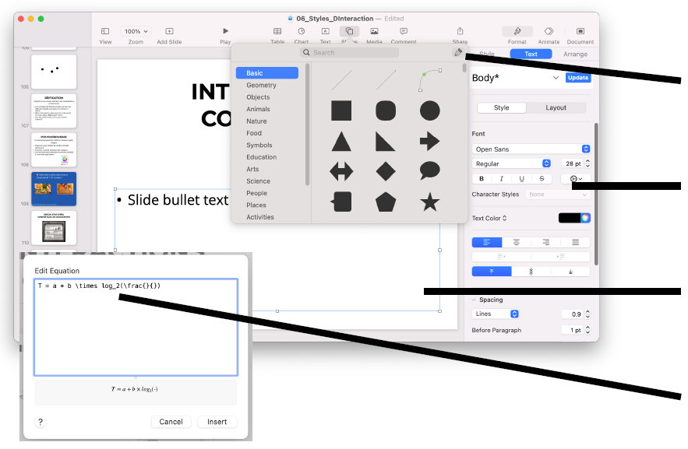The width and height of the screenshot is (688, 449).
Task: Switch to the Arrange tab in the sidebar
Action: click(x=576, y=54)
